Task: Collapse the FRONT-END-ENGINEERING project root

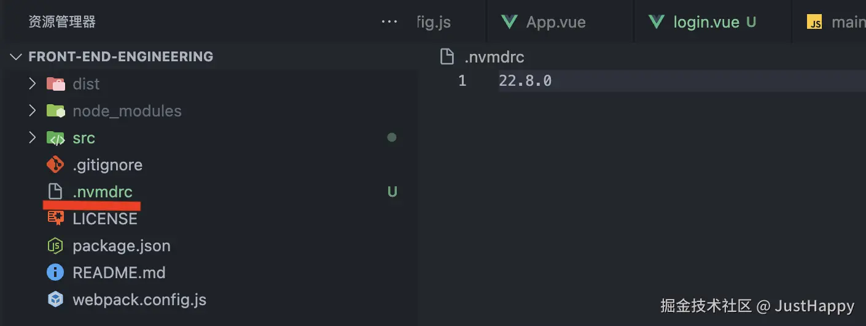Action: (x=15, y=57)
